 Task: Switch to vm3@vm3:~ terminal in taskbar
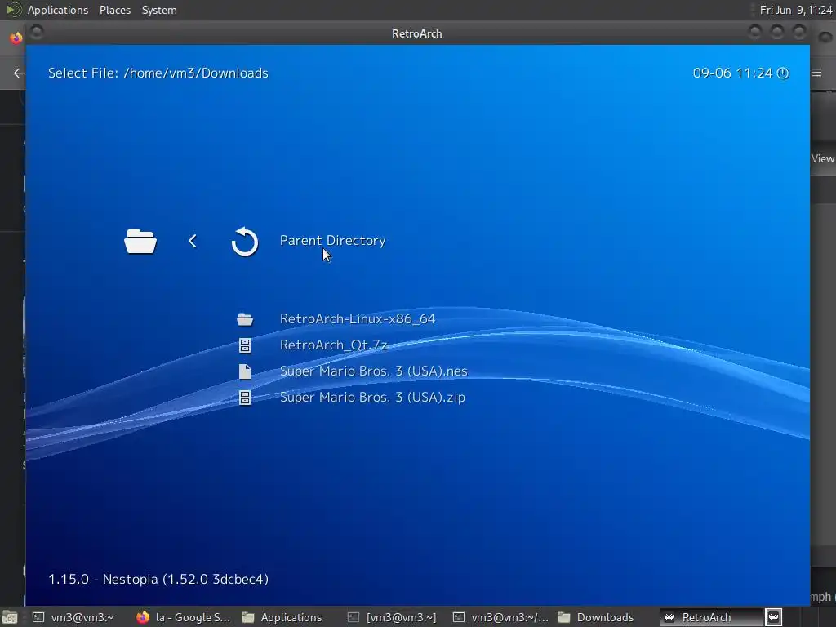[73, 617]
